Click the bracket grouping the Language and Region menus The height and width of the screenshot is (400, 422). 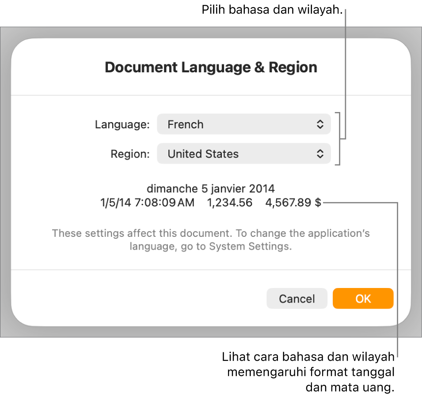[338, 138]
